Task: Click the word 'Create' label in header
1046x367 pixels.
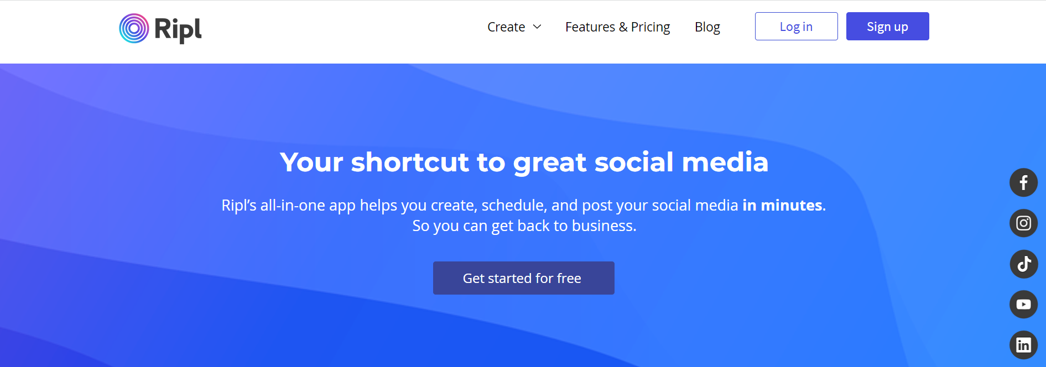Action: pyautogui.click(x=506, y=27)
